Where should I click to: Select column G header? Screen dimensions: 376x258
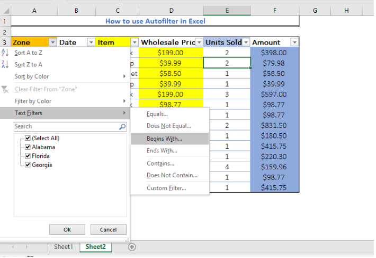click(315, 11)
